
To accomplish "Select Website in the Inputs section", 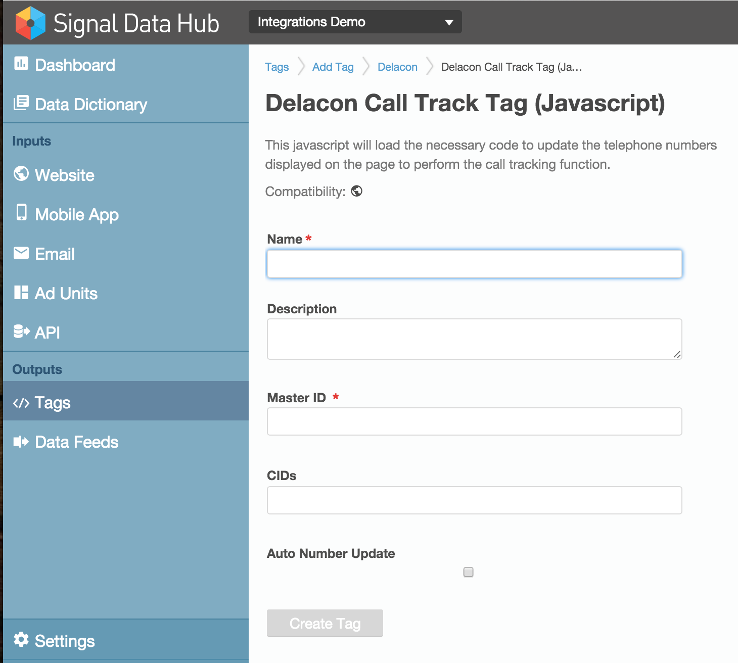I will tap(126, 175).
